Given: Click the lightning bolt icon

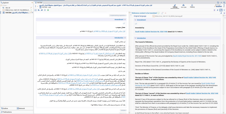Looking at the screenshot, I should [x=221, y=3].
